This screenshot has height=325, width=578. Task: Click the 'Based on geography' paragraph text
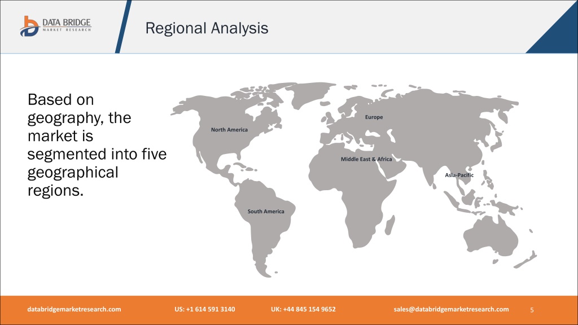pyautogui.click(x=97, y=145)
